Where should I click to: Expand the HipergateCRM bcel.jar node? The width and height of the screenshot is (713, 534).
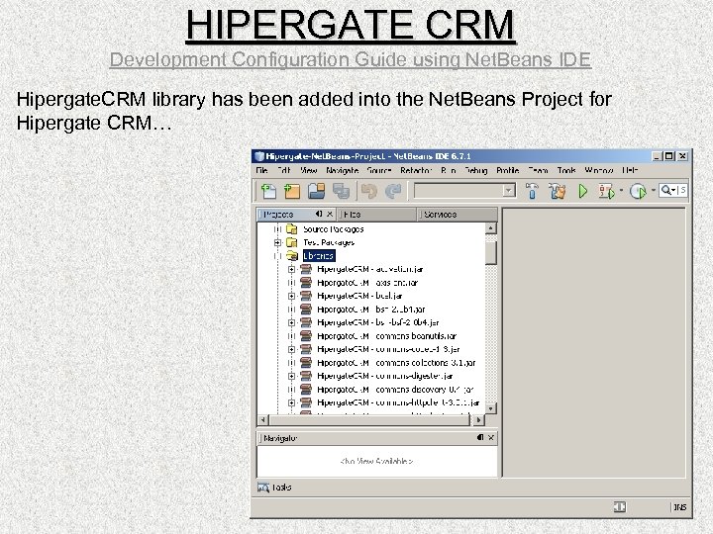point(292,296)
